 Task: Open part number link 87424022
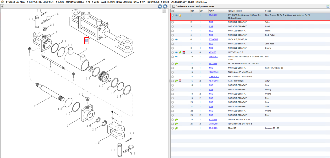(x=213, y=15)
